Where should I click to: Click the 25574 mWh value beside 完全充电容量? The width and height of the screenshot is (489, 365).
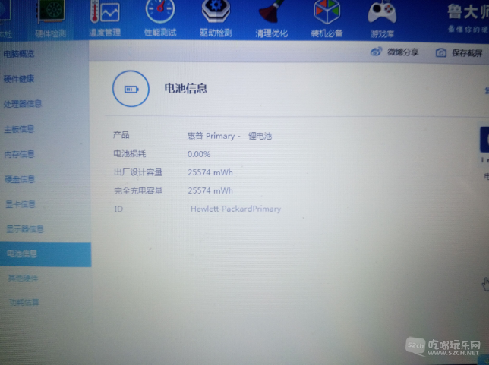pyautogui.click(x=210, y=190)
